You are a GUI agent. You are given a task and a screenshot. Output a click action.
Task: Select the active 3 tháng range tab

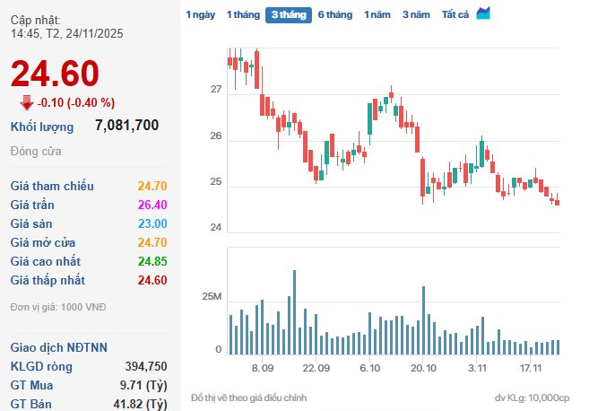tap(288, 15)
